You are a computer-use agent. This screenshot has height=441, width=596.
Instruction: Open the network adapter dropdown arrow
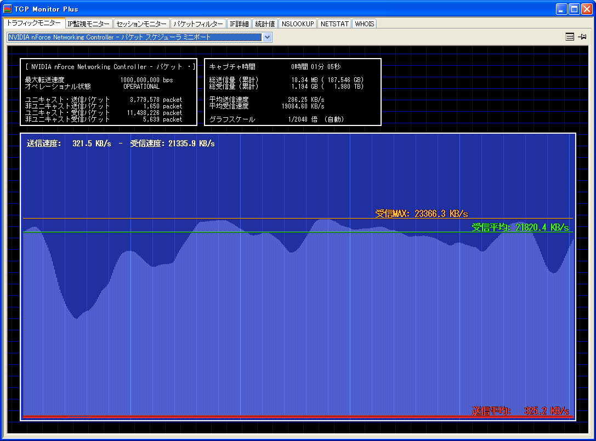click(267, 37)
